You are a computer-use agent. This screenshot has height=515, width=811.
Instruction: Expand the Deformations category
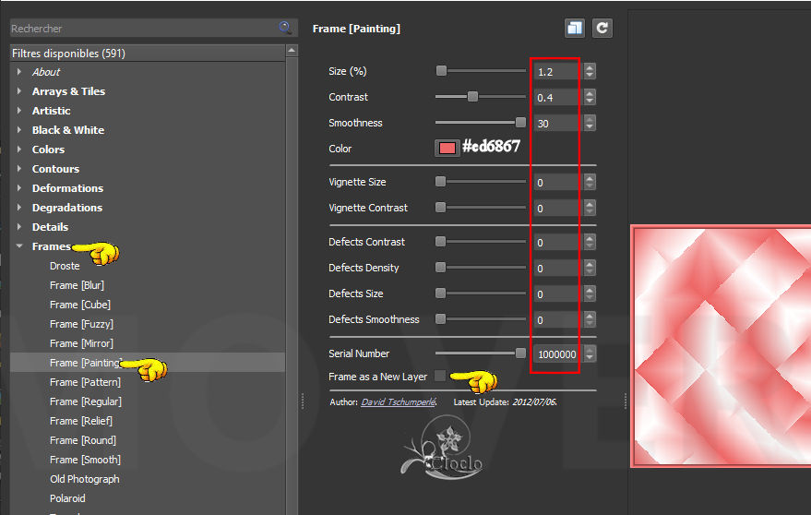click(x=18, y=188)
